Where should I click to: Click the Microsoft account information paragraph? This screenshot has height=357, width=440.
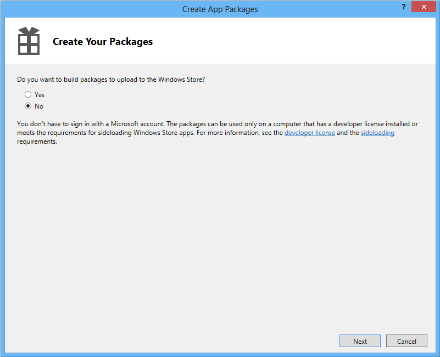point(165,124)
